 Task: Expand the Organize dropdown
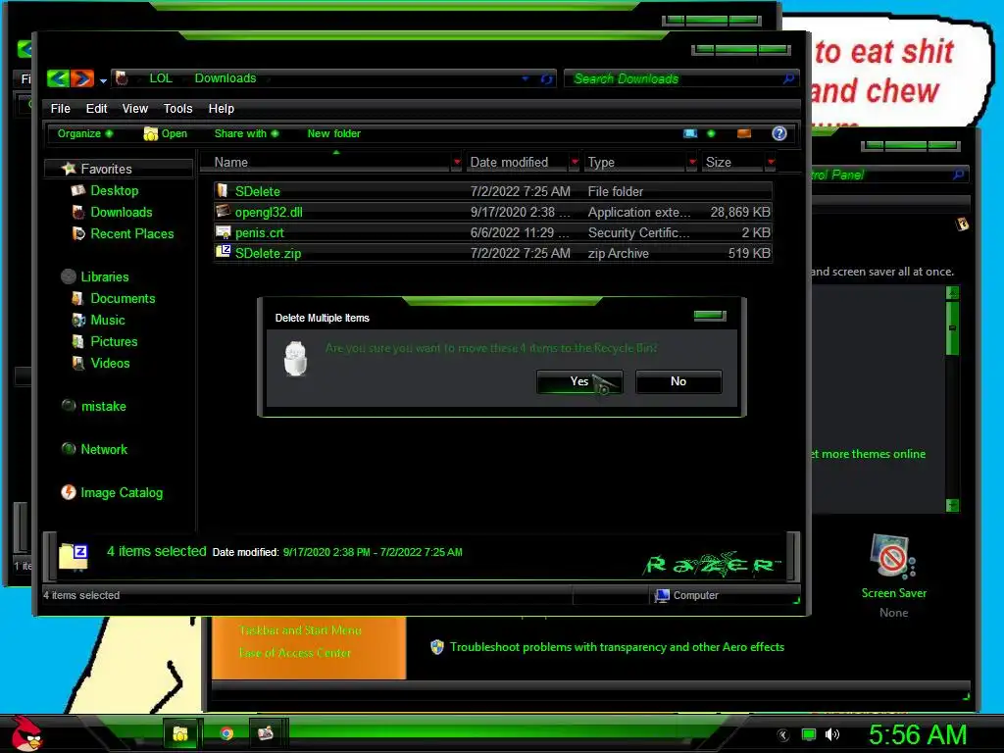84,133
